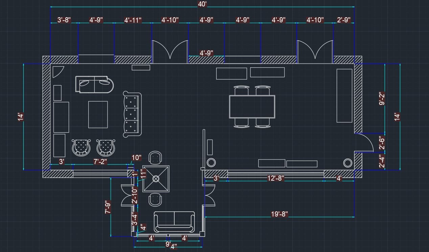429x252 pixels.
Task: Select the right double door on top wall
Action: click(x=315, y=52)
